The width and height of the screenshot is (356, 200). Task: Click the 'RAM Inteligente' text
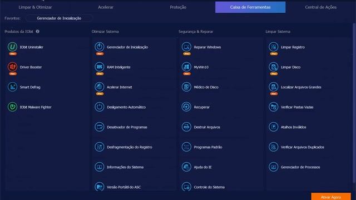[x=118, y=67]
